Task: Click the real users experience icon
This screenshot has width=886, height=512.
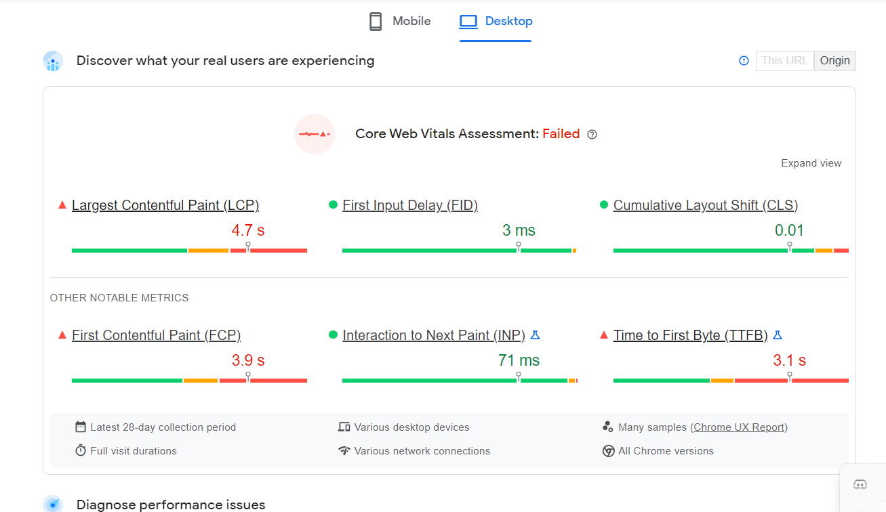Action: coord(53,62)
